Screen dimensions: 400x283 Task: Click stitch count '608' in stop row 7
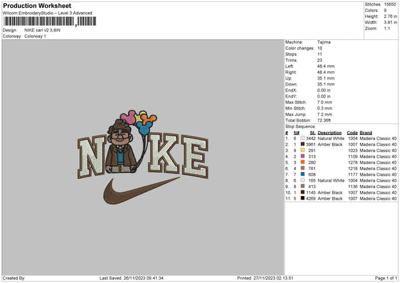(x=312, y=174)
